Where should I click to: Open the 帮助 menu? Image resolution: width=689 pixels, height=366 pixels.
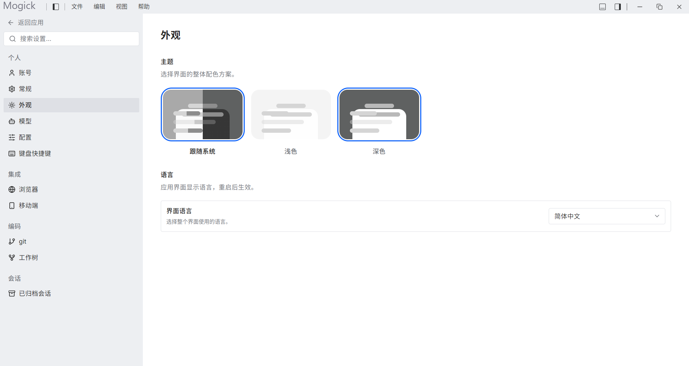pyautogui.click(x=144, y=7)
